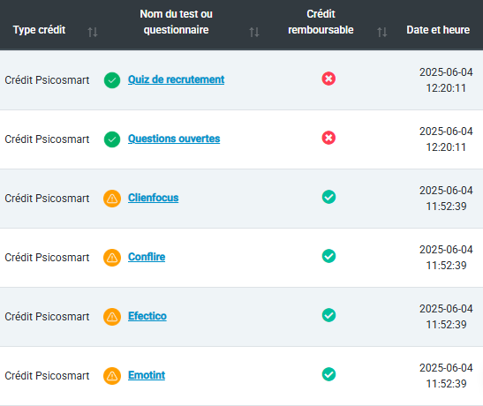Open the Clienfocus test link
Screen dimensions: 483x406
point(154,198)
